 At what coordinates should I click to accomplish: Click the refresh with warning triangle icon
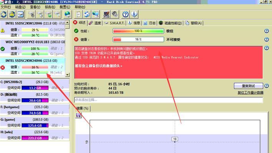click(12, 14)
